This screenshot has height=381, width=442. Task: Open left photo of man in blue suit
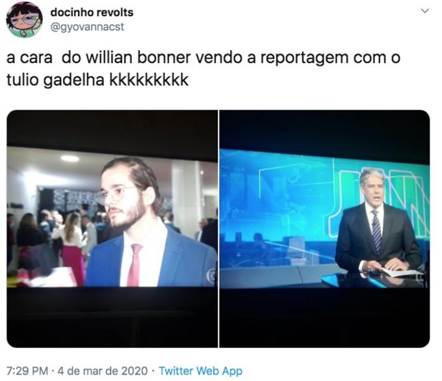[112, 228]
